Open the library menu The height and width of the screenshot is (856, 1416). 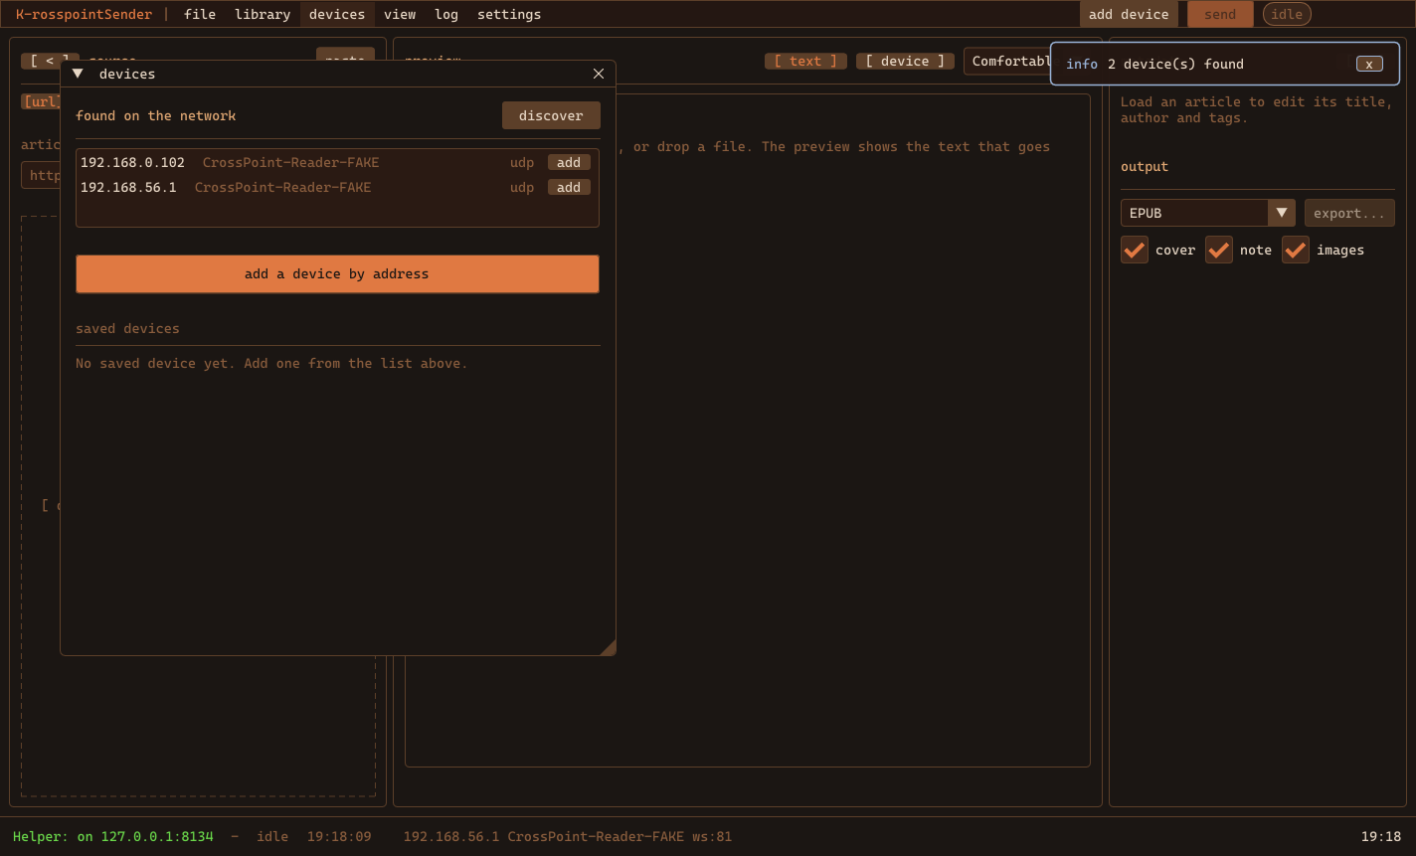pyautogui.click(x=263, y=14)
